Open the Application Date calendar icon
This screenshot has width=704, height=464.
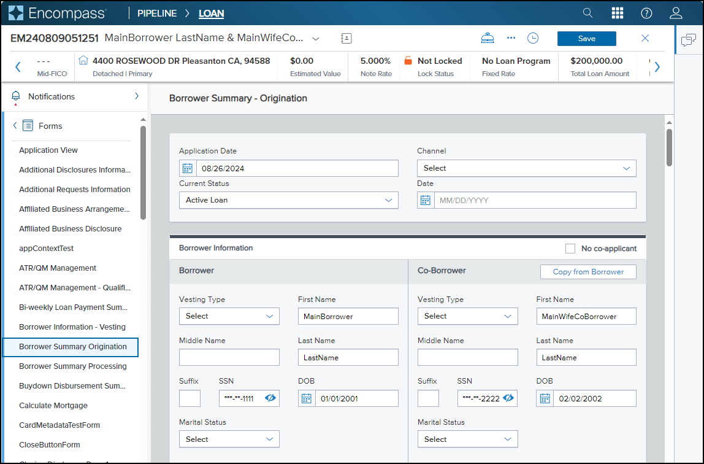[188, 168]
